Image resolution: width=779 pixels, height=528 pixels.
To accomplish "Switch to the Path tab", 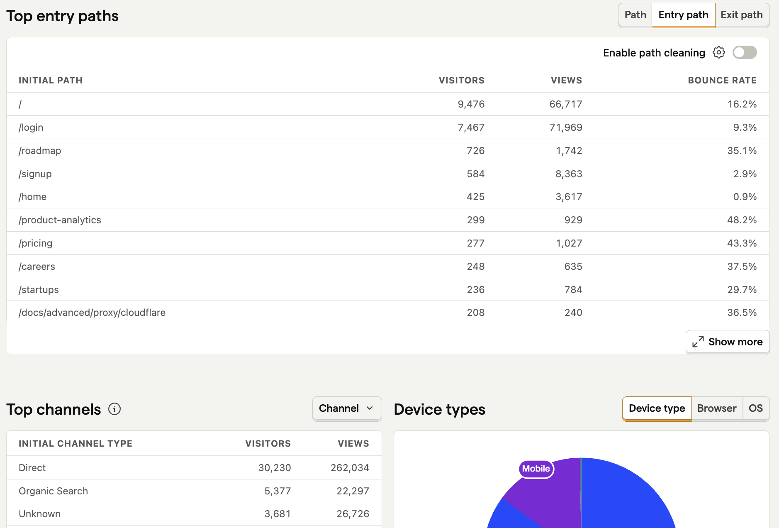I will pyautogui.click(x=635, y=15).
